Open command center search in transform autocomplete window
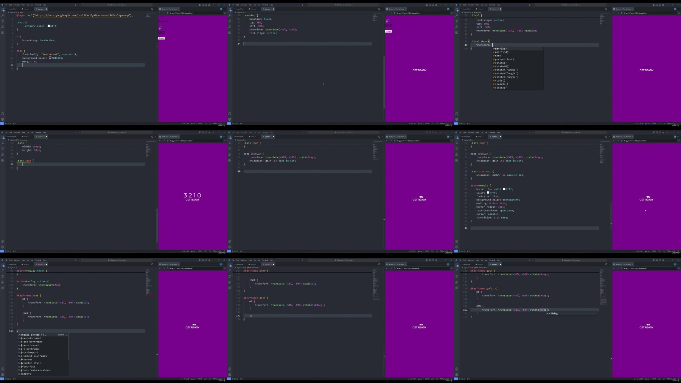The height and width of the screenshot is (383, 681). point(571,5)
